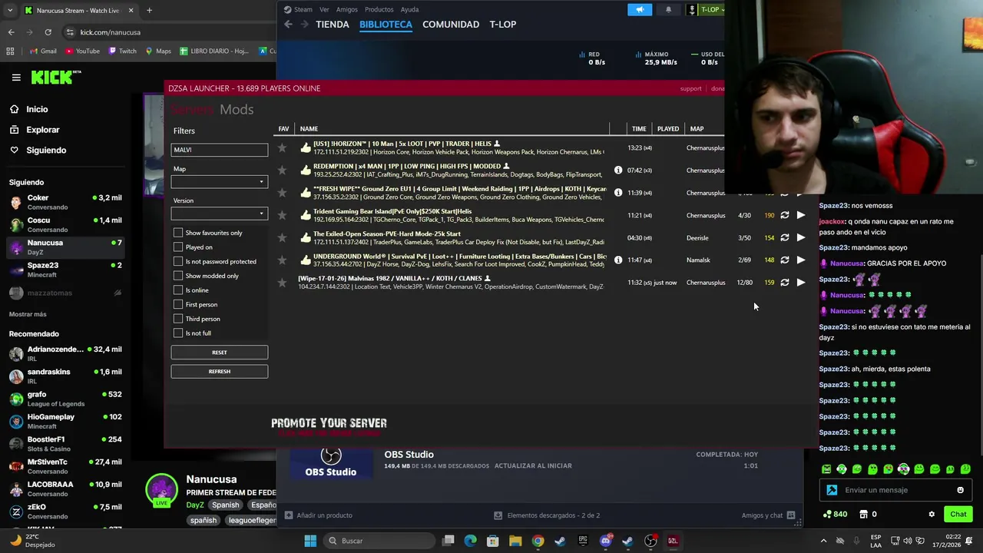Reload the kick.com page

[48, 32]
